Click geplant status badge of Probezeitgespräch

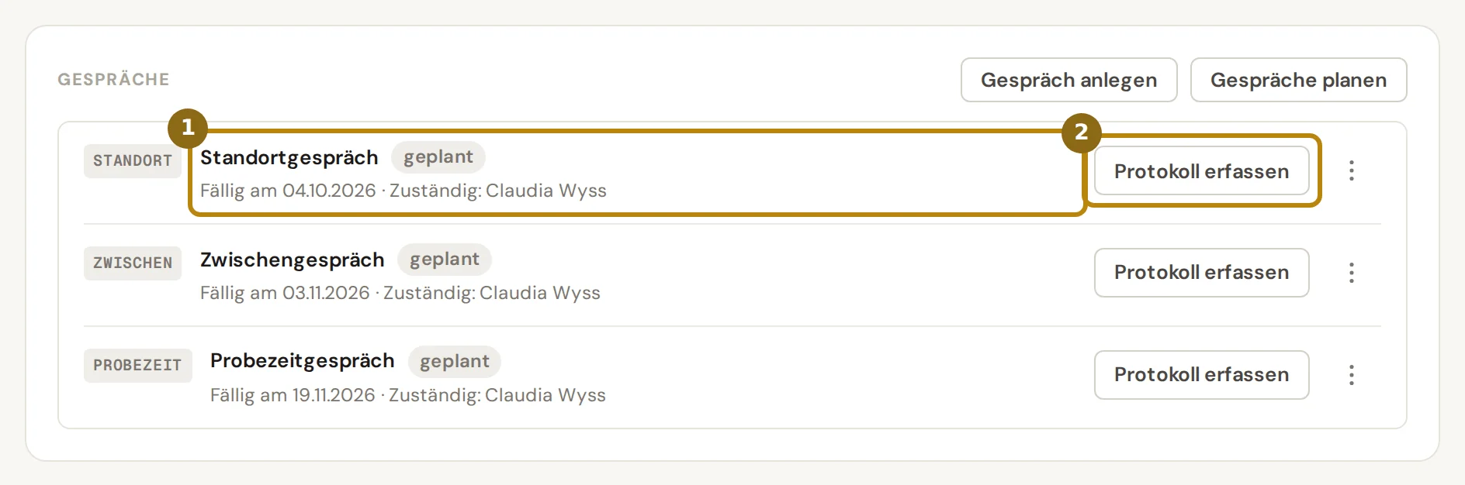click(x=455, y=361)
